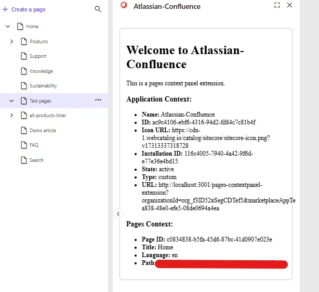Close the Atlassian-Confluence context panel
This screenshot has width=319, height=292.
tap(290, 5)
